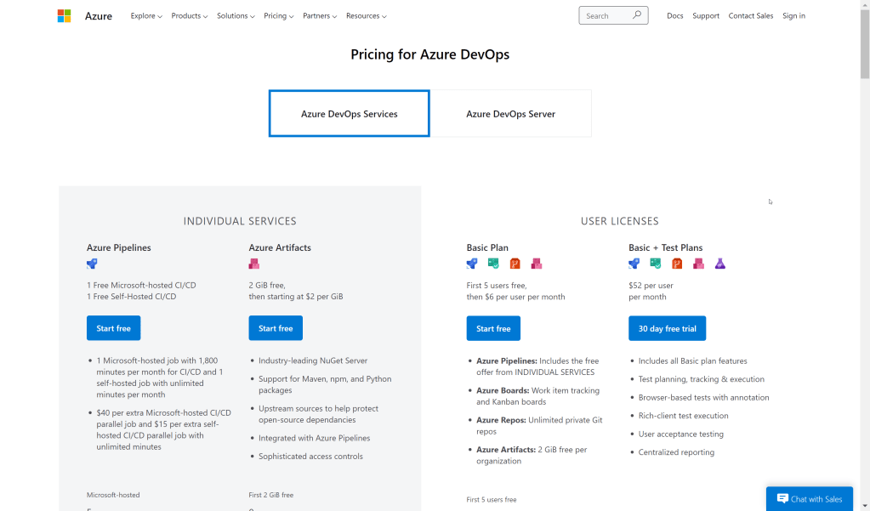
Task: Click the orange Repos icon under Basic Plan
Action: 515,264
